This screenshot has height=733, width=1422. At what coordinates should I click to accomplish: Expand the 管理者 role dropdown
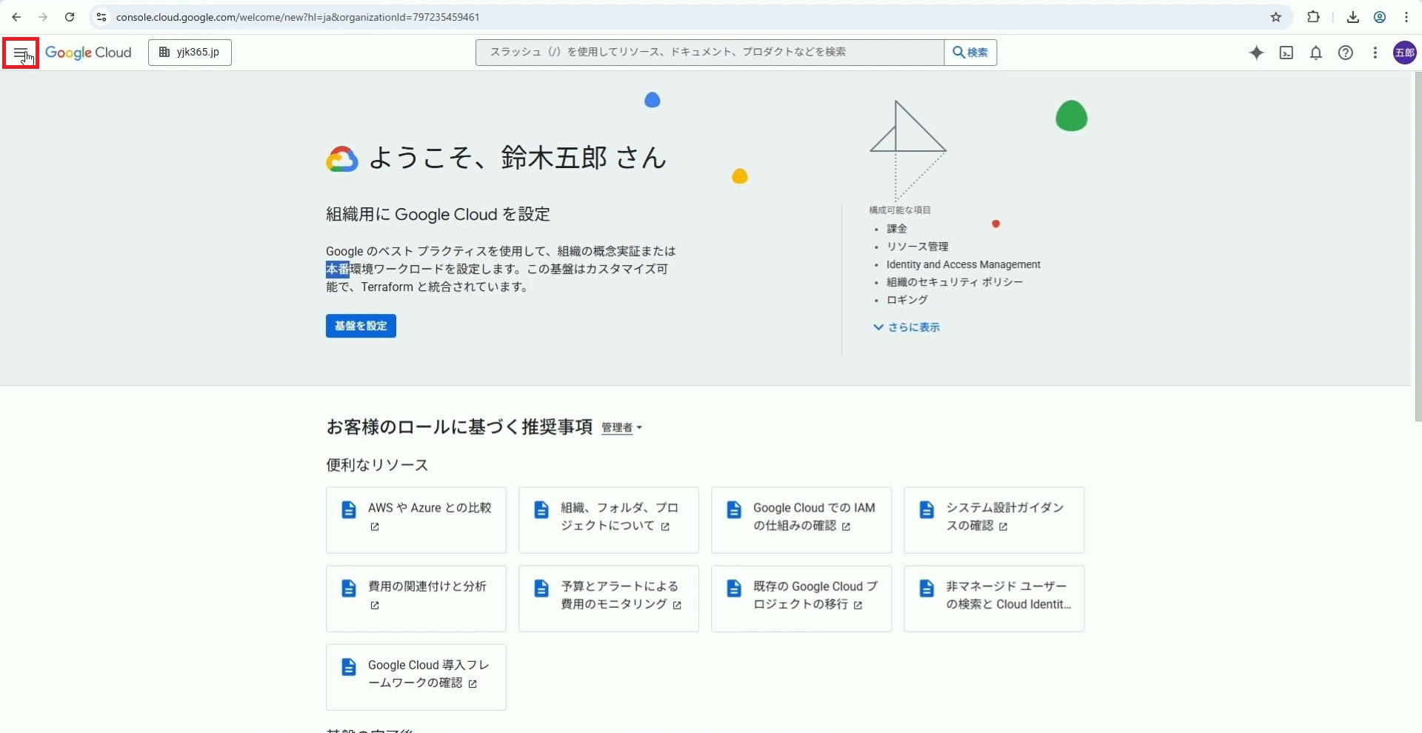point(621,428)
